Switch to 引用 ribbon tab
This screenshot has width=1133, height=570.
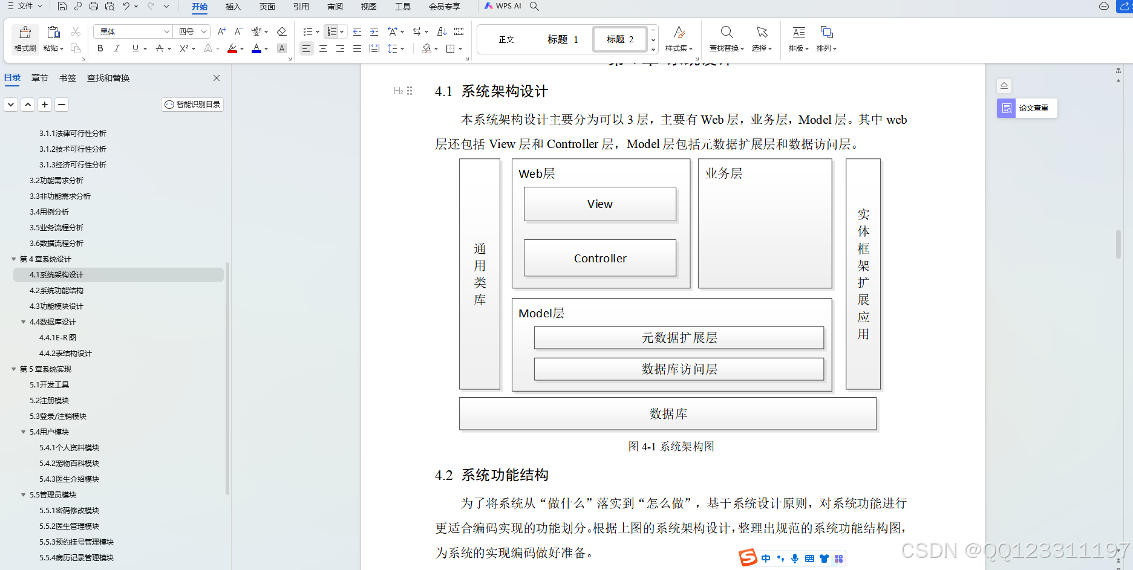tap(301, 7)
